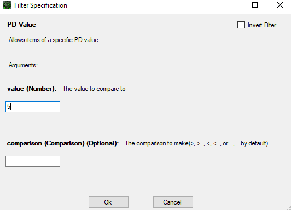
Task: Cancel the filter specification
Action: tap(173, 202)
